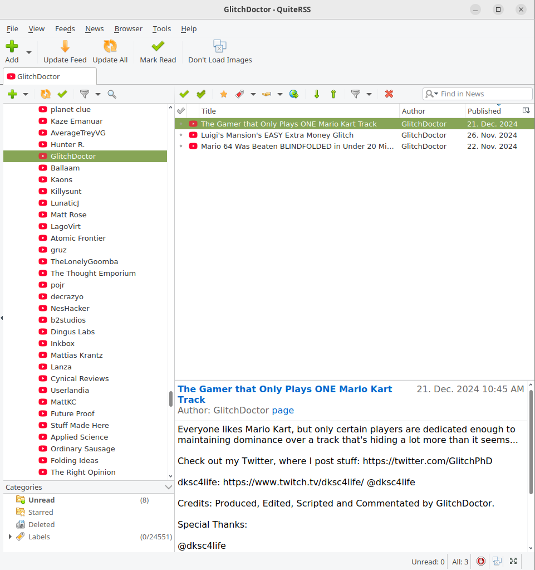Toggle fullscreen icon in status bar

pyautogui.click(x=513, y=561)
